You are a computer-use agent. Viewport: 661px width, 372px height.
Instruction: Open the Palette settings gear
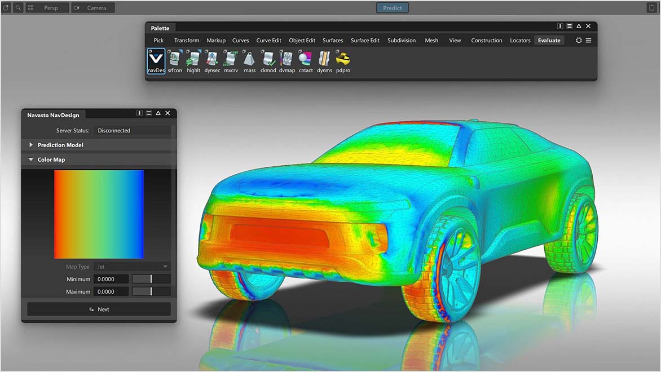coord(579,40)
